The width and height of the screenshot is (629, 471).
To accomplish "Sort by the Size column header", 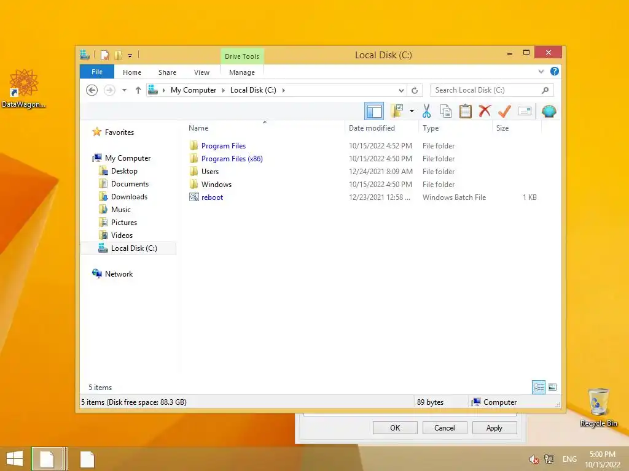I will point(517,128).
